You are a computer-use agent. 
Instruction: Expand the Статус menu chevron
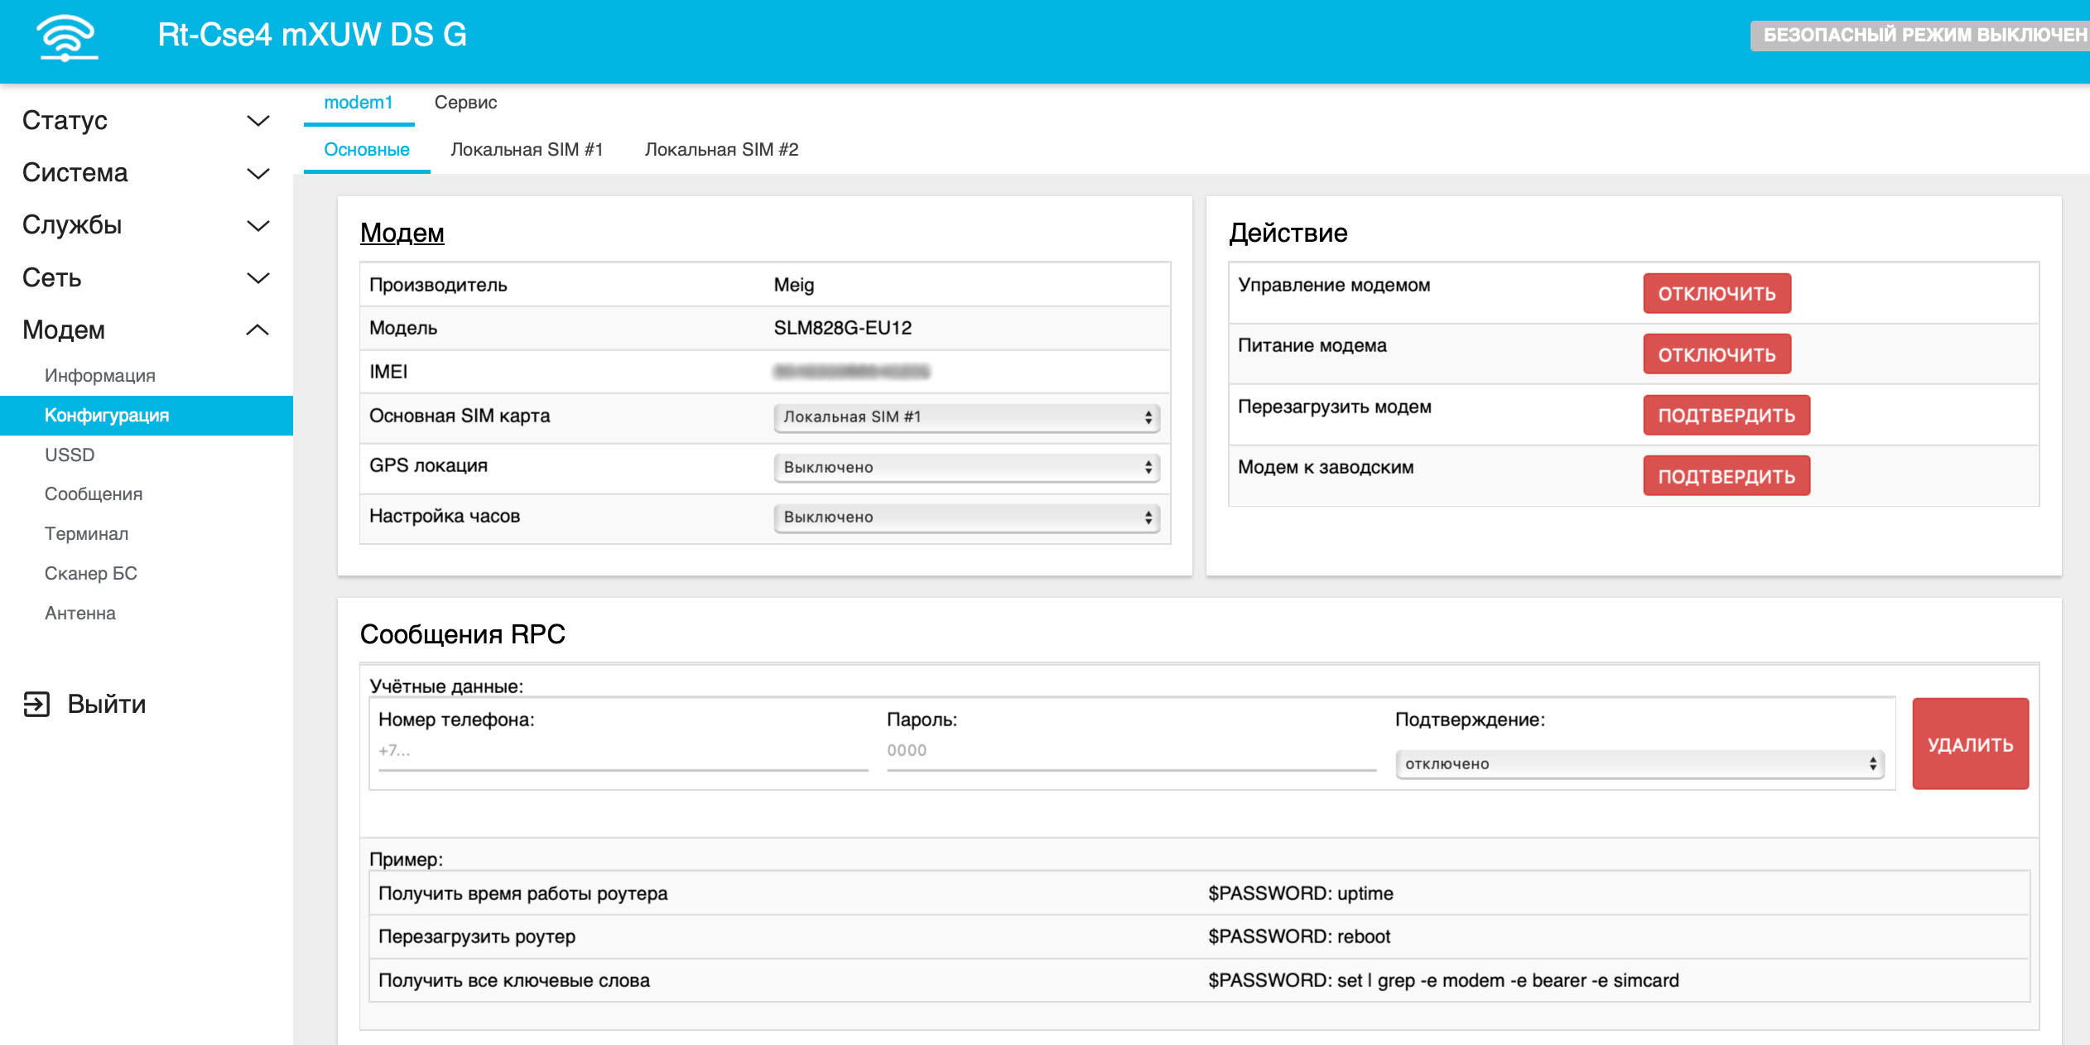258,121
